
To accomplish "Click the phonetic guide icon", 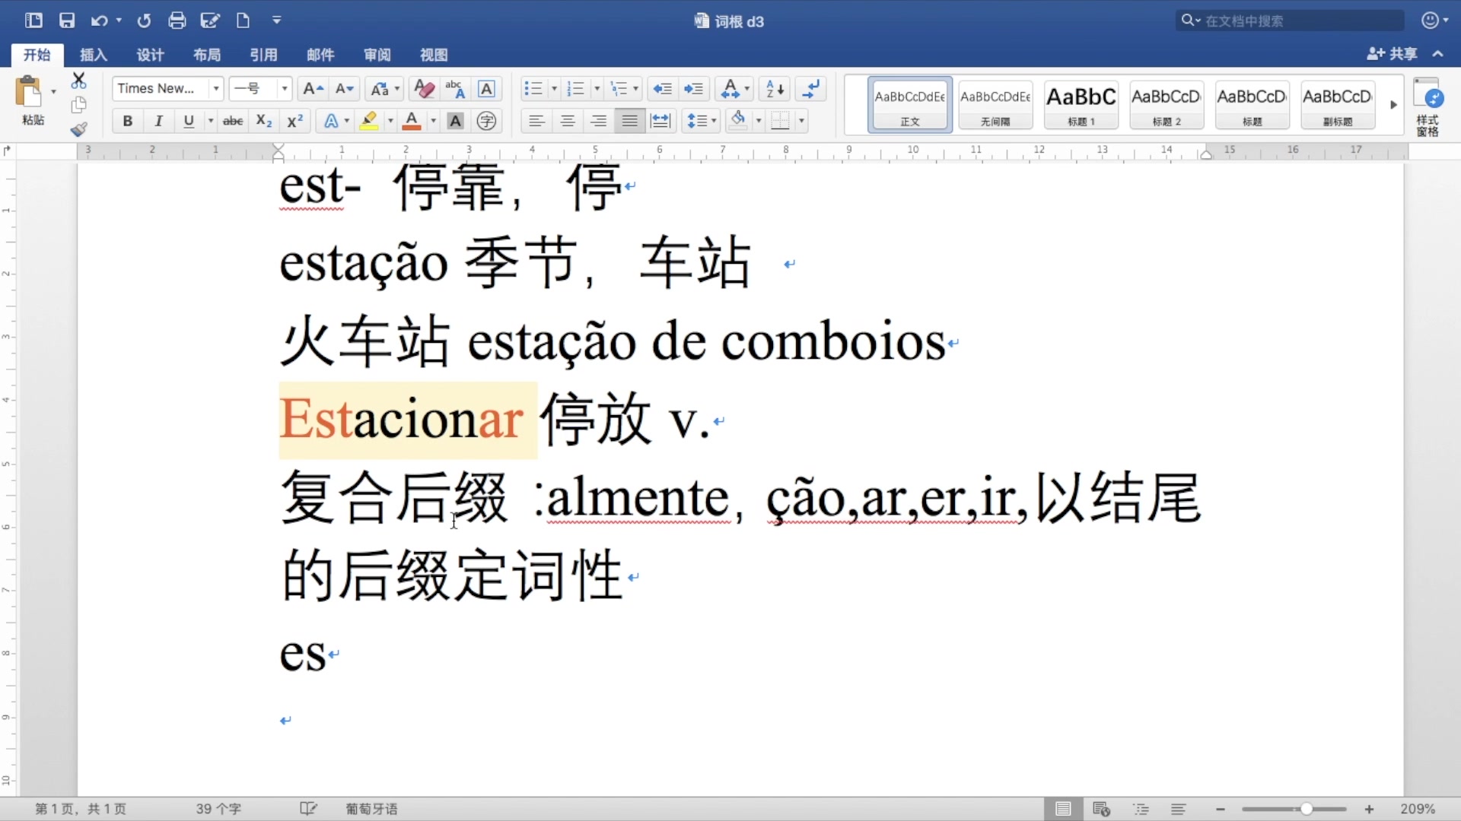I will 455,89.
